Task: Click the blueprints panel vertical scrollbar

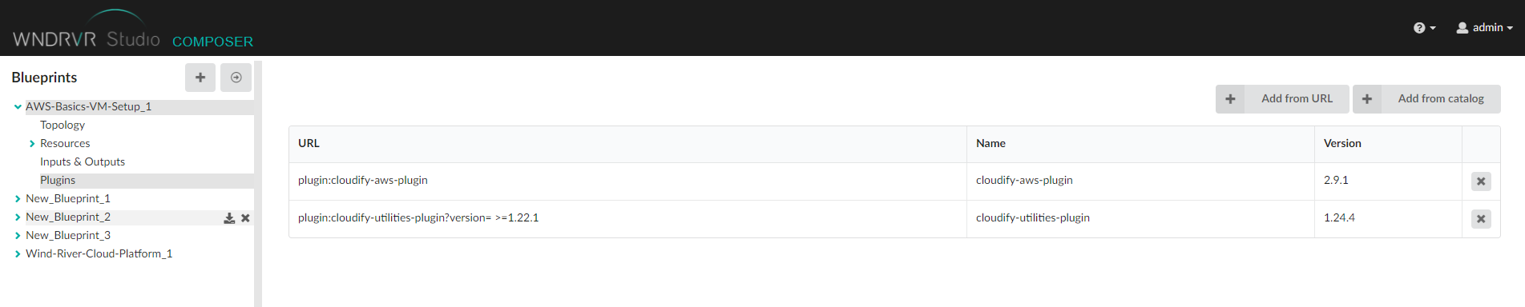Action: 258,184
